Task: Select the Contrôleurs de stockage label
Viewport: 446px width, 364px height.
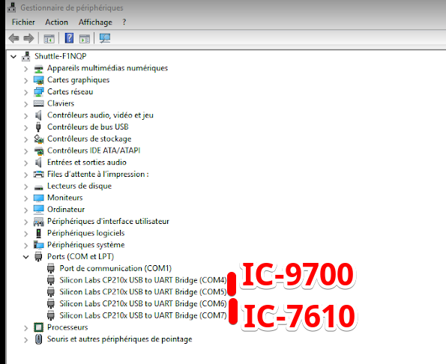Action: pyautogui.click(x=89, y=139)
